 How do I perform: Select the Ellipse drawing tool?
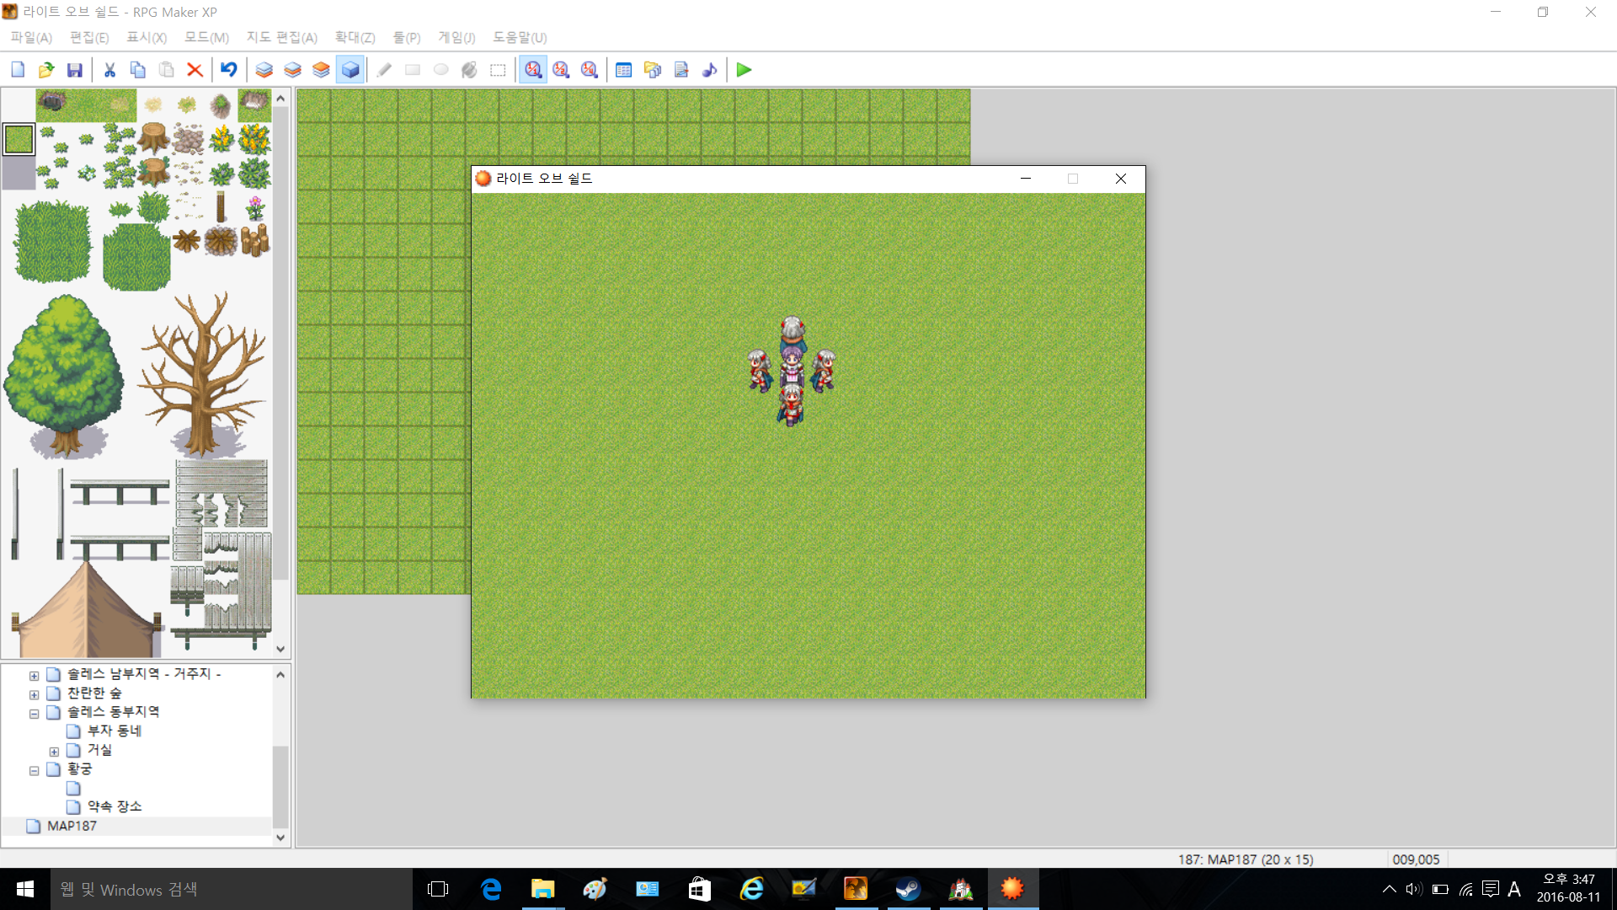pos(440,70)
